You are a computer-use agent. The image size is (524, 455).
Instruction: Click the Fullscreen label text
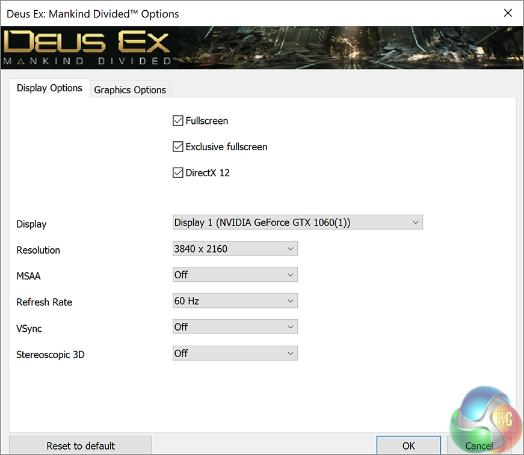pos(207,121)
